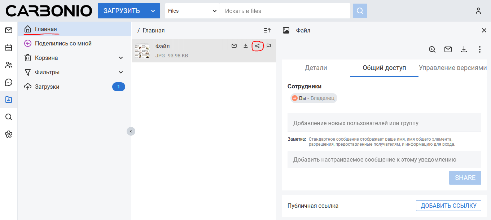Switch to the Детали tab
The width and height of the screenshot is (491, 220).
coord(316,68)
